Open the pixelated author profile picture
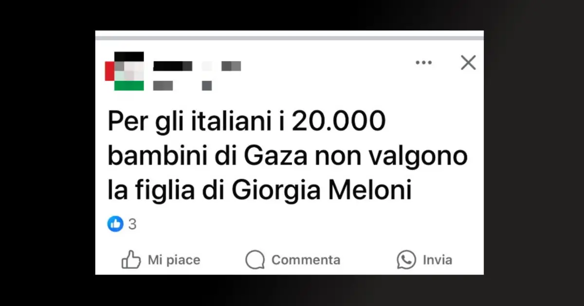584x306 pixels. (x=125, y=71)
